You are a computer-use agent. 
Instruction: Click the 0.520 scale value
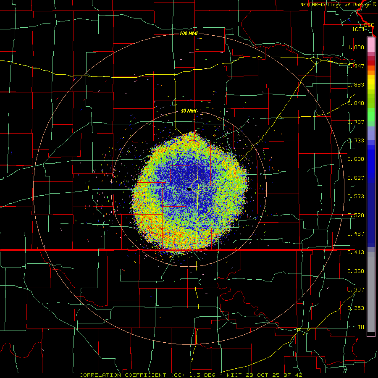(x=356, y=215)
